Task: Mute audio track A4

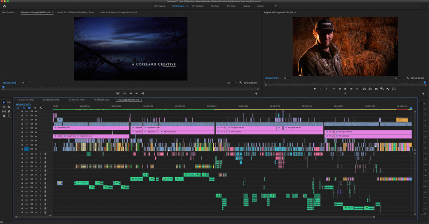Action: pos(36,153)
